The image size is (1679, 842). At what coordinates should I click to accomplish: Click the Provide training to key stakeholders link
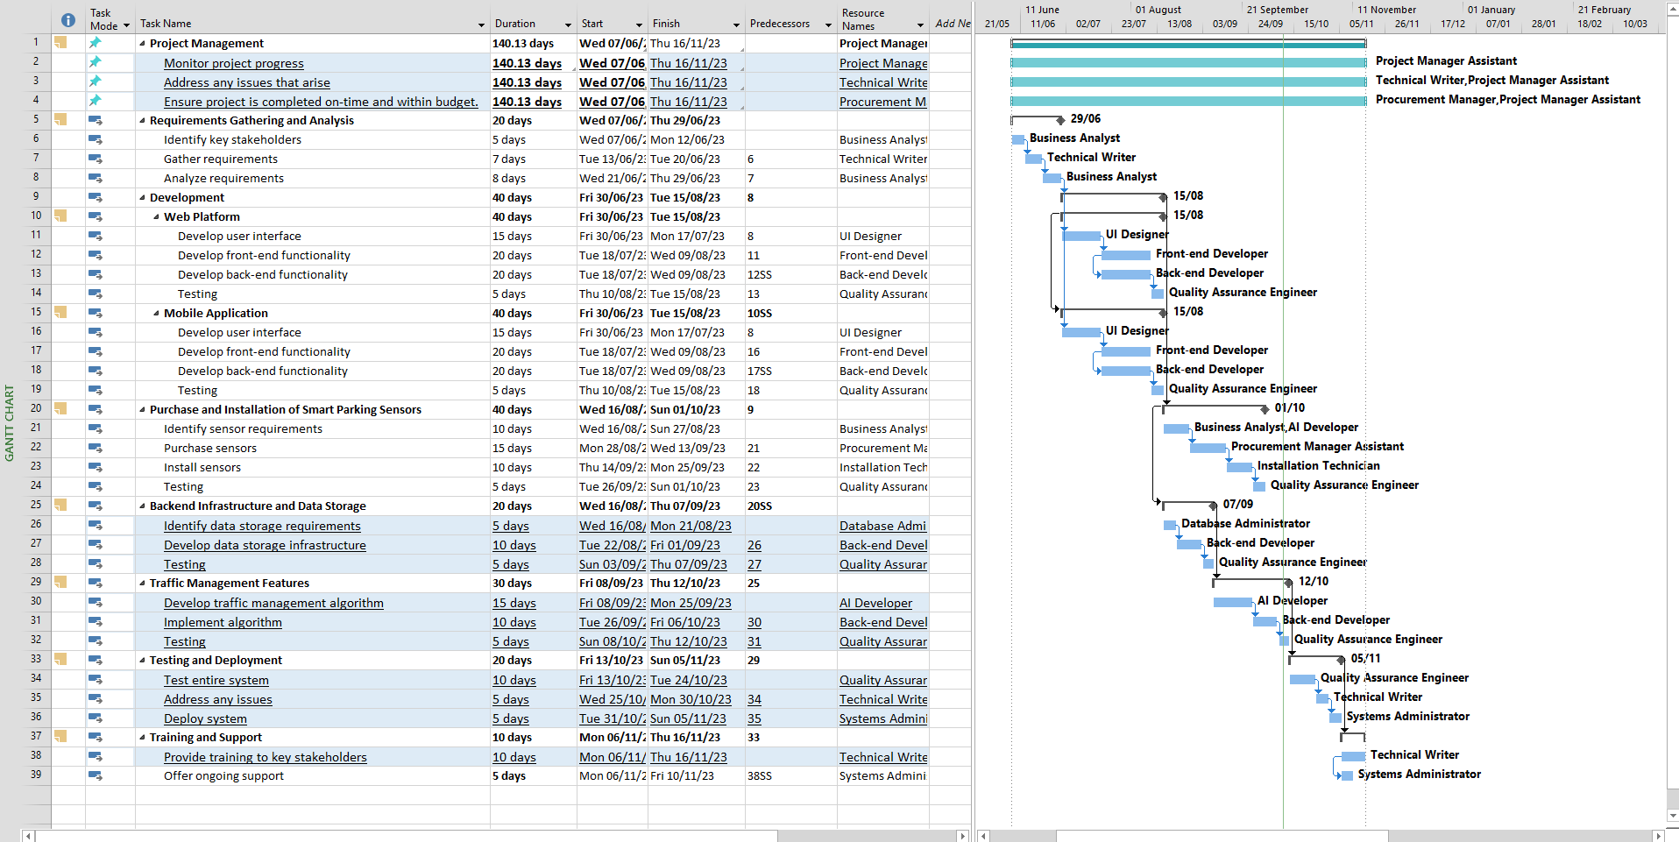coord(265,757)
